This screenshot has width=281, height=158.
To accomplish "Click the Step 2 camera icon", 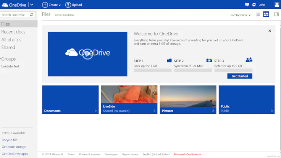I will click(209, 60).
